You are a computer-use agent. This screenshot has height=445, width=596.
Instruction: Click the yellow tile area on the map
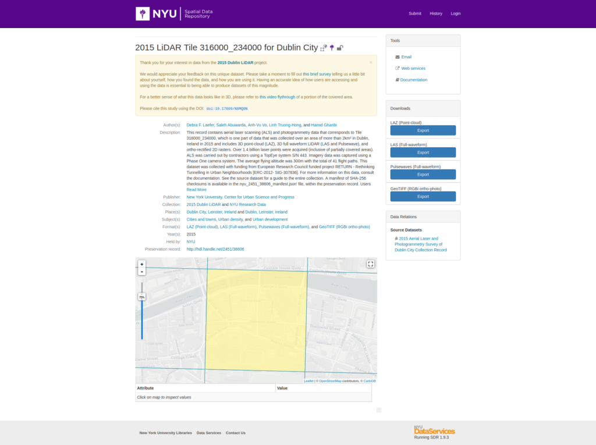click(256, 321)
